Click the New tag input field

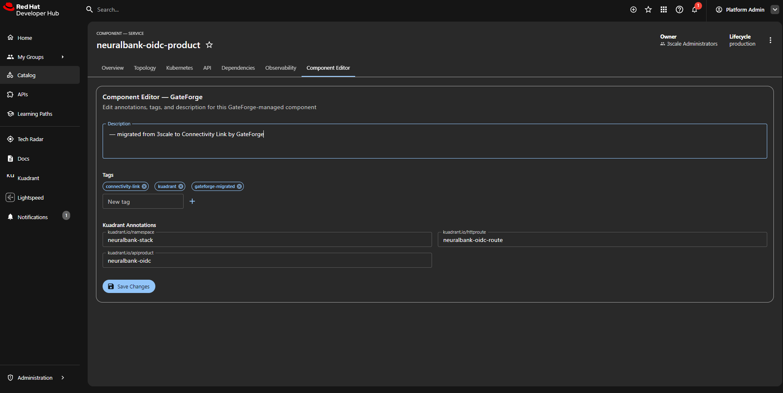pos(143,201)
